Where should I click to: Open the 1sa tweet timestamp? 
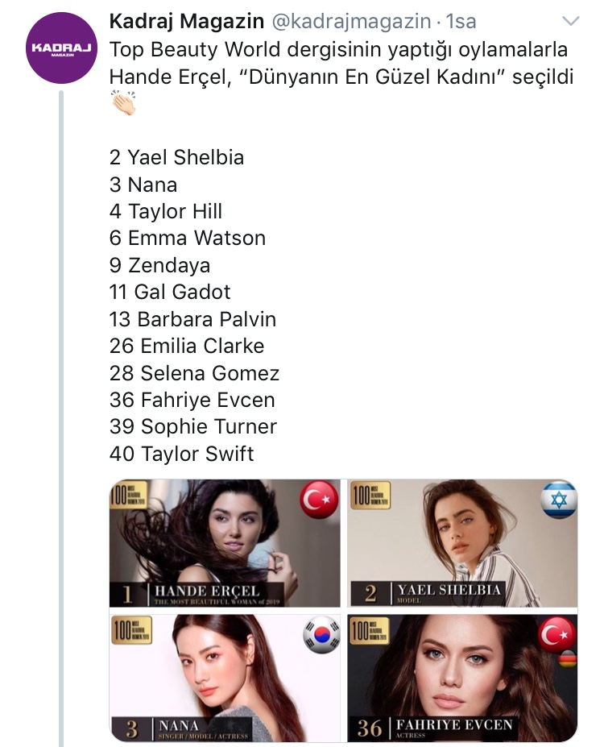coord(461,21)
